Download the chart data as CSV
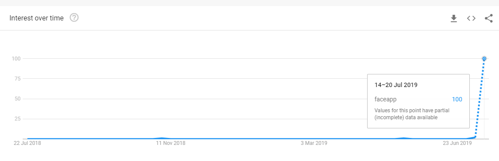 coord(454,18)
